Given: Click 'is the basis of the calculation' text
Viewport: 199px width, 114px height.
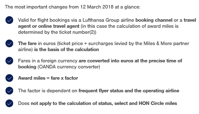Looking at the screenshot, I should coord(66,49).
